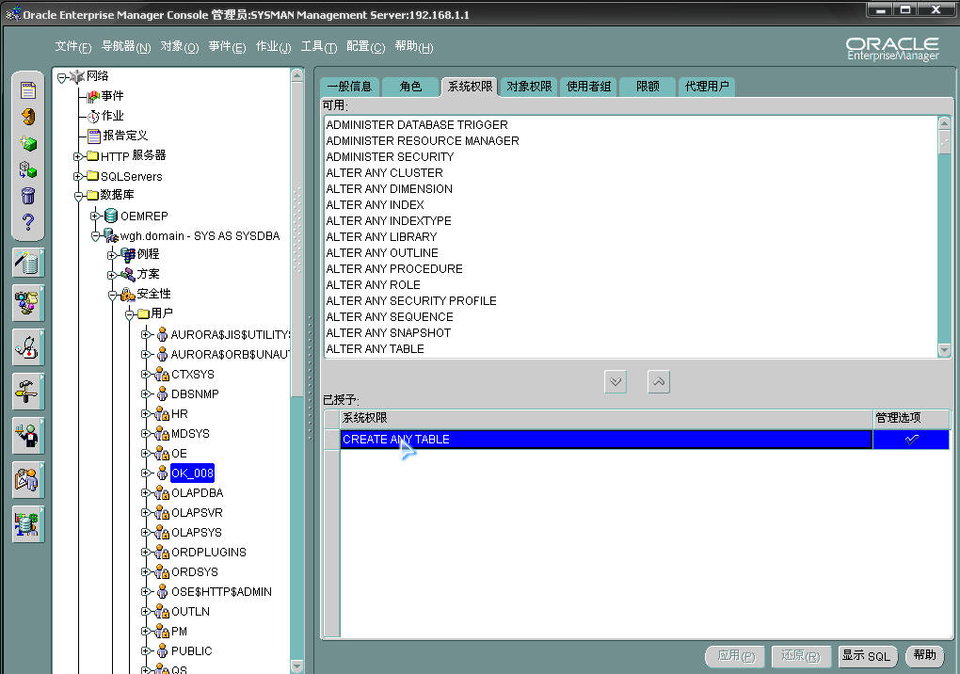This screenshot has width=960, height=674.
Task: Select the PUBLIC user in tree
Action: pyautogui.click(x=191, y=651)
